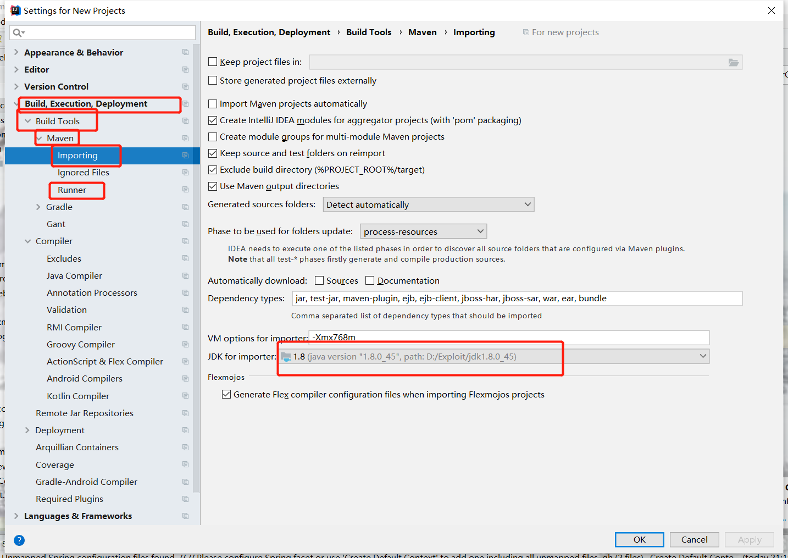The image size is (788, 558).
Task: Check 'Create module groups for multi-module Maven projects'
Action: (213, 136)
